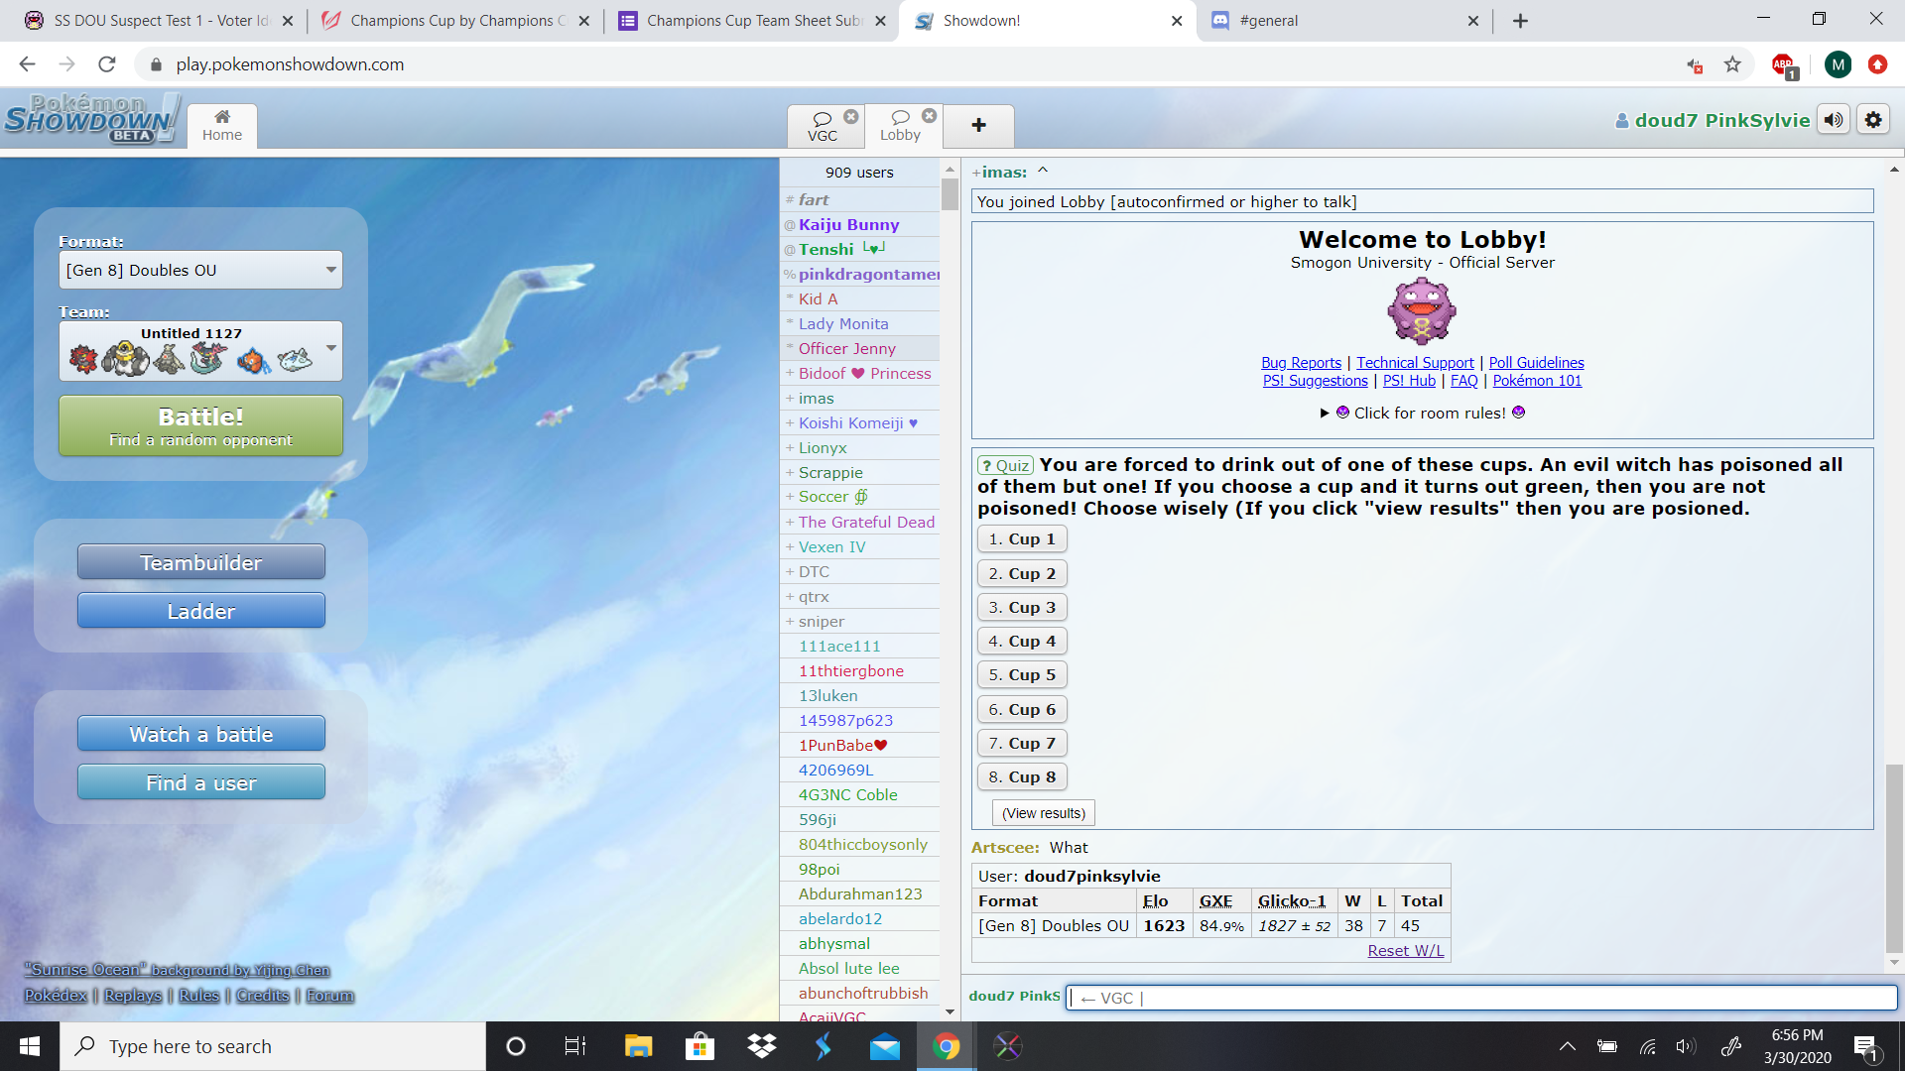Switch to the VGC room tab

point(822,127)
